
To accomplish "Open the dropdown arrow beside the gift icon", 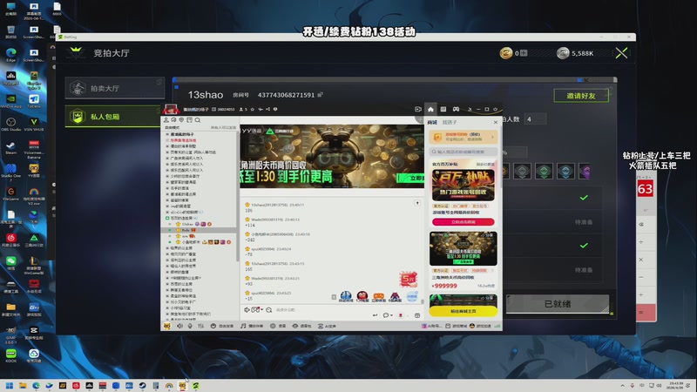I will (x=407, y=315).
